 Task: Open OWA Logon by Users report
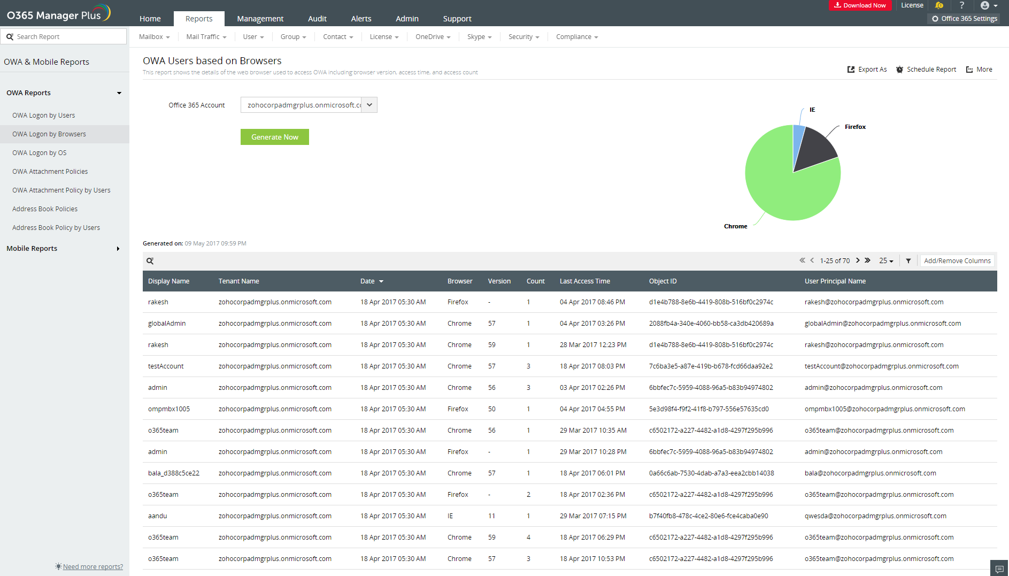point(44,116)
